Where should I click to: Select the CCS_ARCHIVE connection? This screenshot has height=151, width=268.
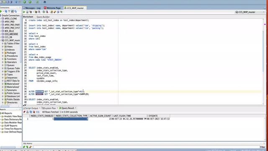coord(11,34)
